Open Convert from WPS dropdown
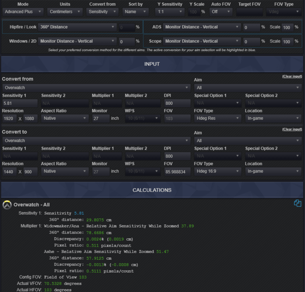305x292 pixels. click(143, 118)
